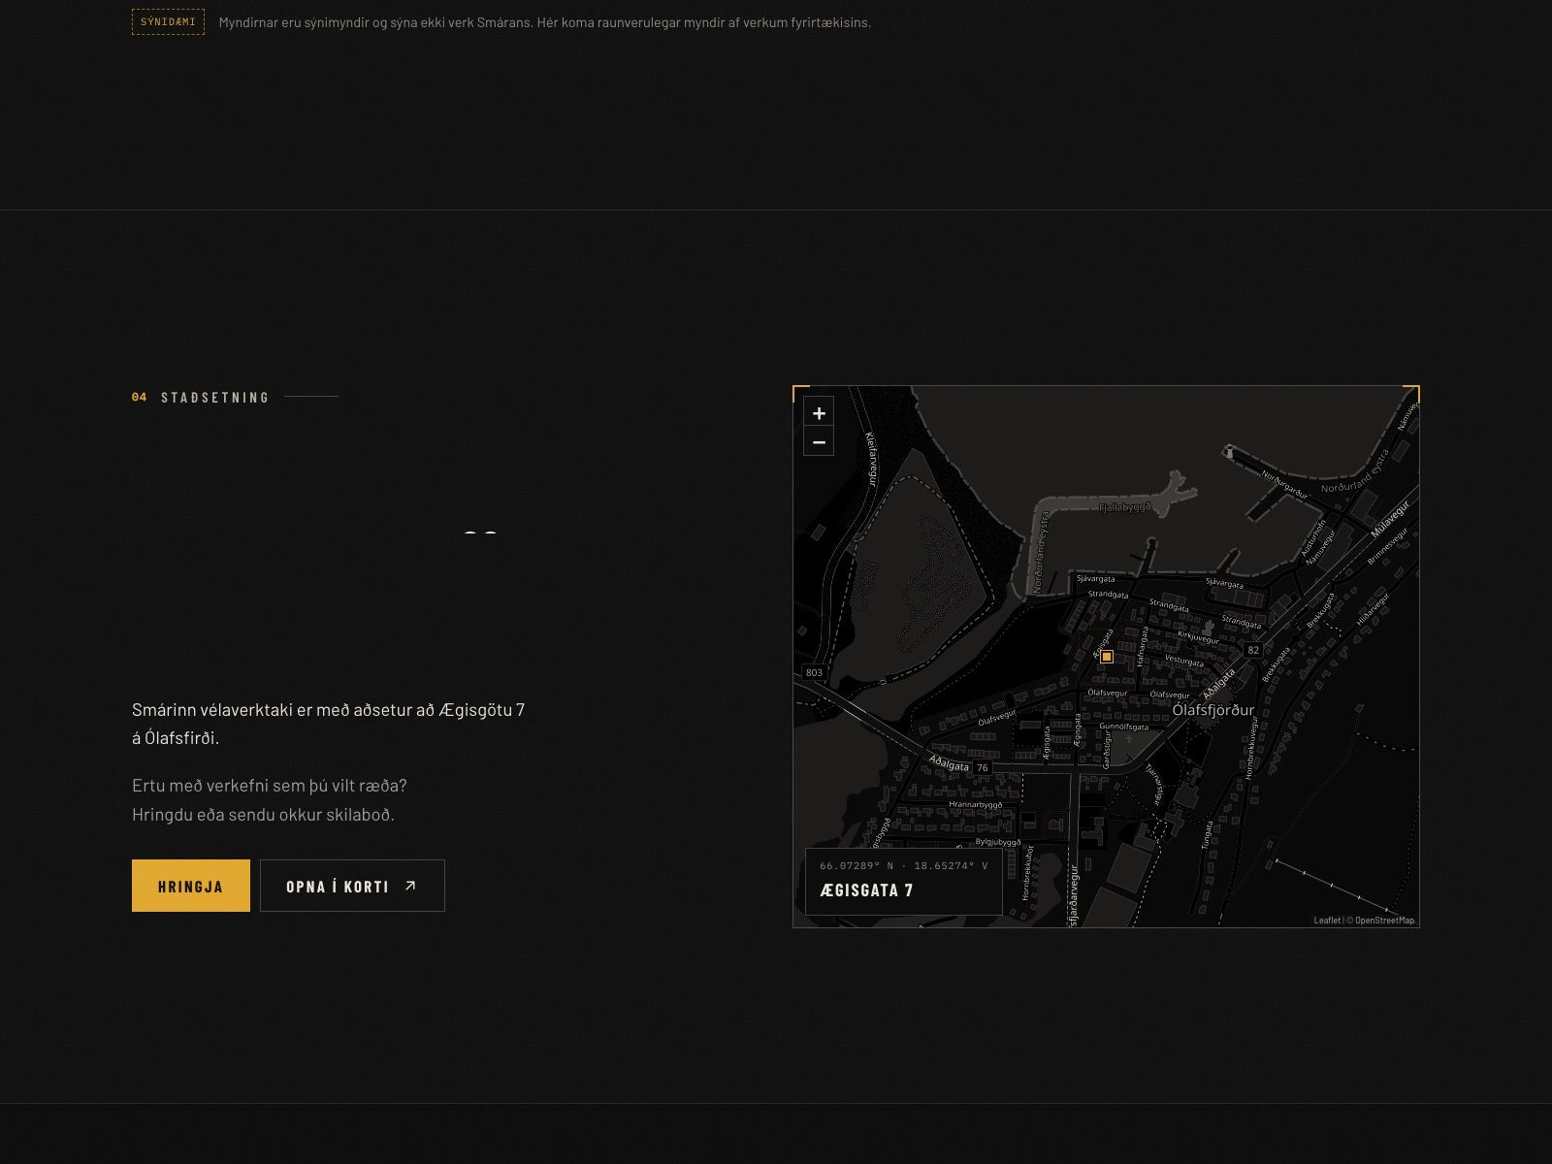Viewport: 1552px width, 1164px height.
Task: Click the Fjallabyggð harbor label on the map
Action: [x=1124, y=507]
